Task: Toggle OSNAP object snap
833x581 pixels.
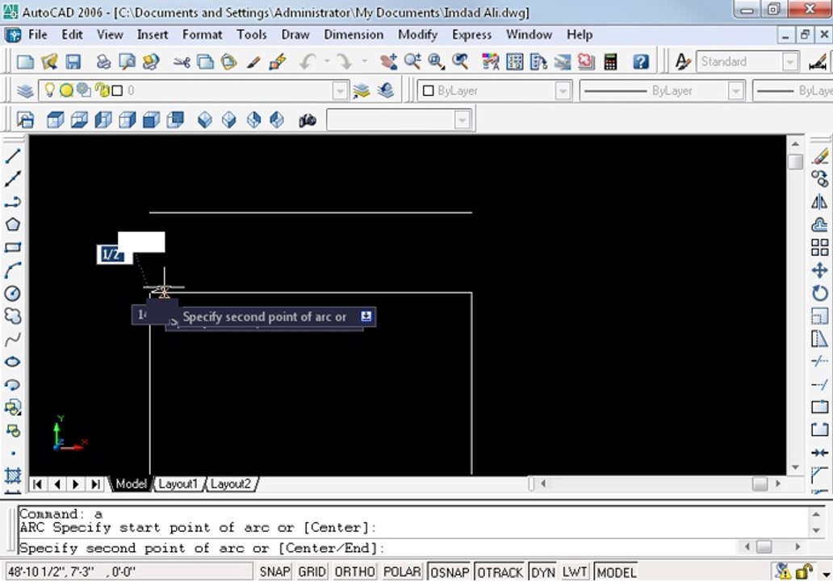Action: pos(450,572)
